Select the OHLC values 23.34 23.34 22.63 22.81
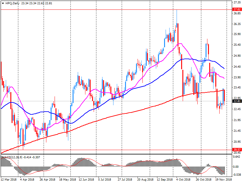This screenshot has height=183, width=244. pos(37,3)
